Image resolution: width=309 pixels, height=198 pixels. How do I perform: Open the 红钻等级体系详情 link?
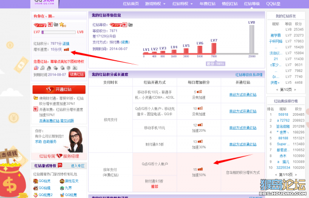[249, 75]
